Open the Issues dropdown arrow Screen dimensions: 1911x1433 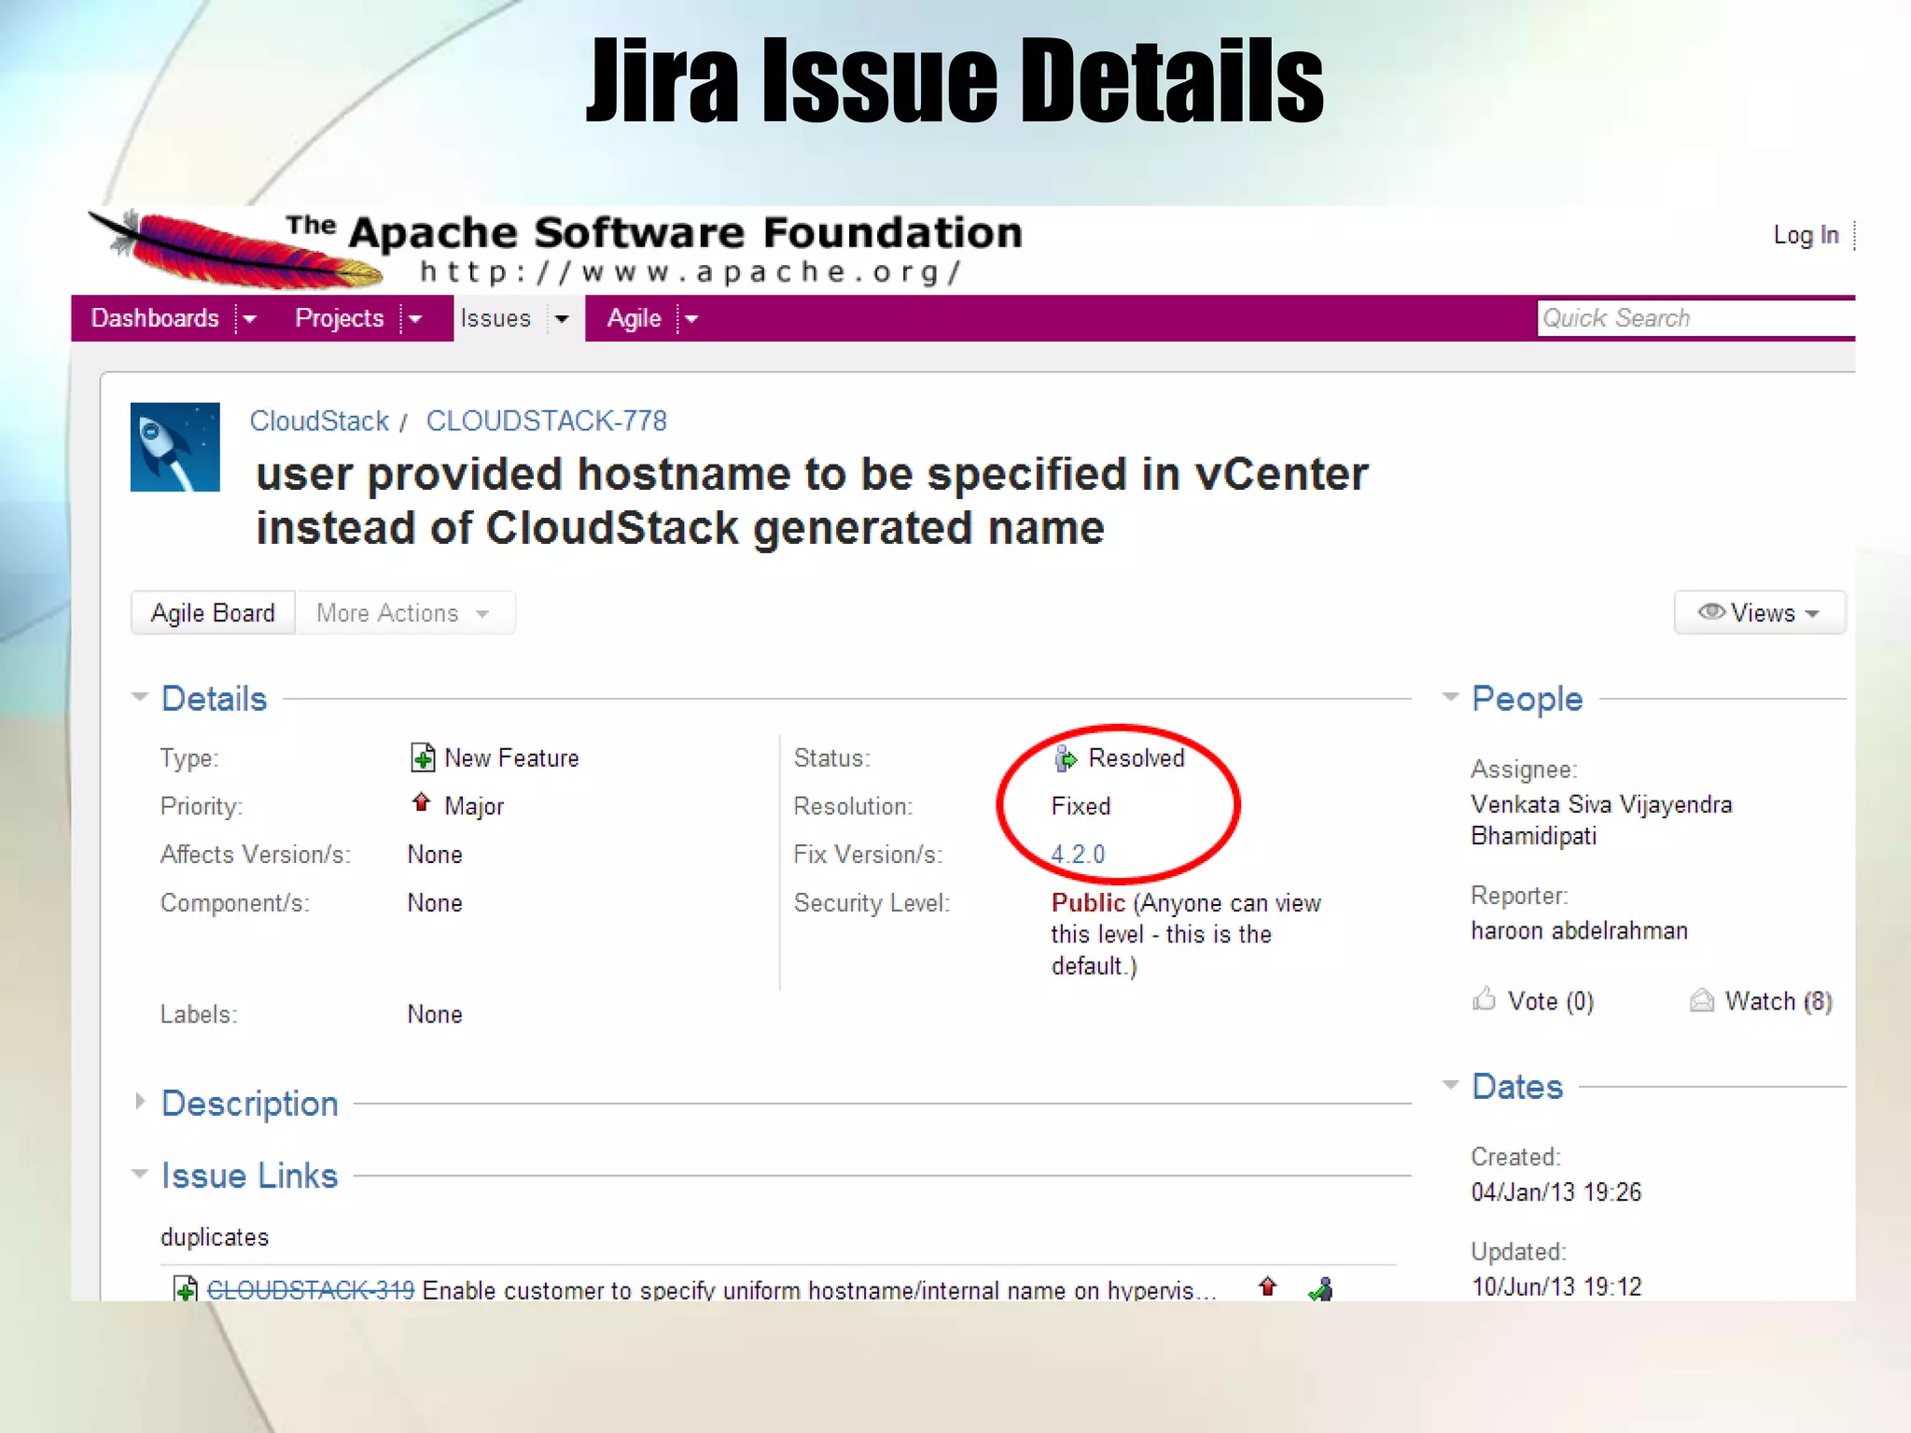point(562,319)
